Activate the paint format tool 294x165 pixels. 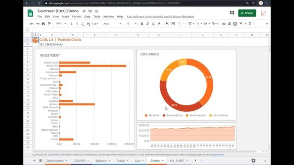[49, 24]
